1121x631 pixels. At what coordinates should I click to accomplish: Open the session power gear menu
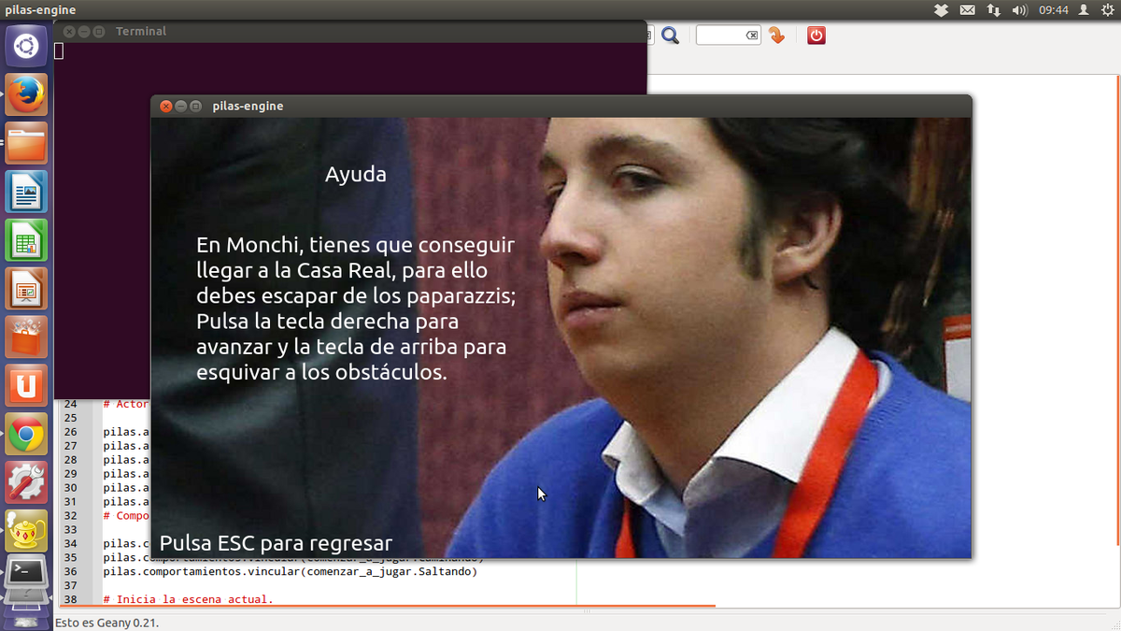[x=1107, y=10]
